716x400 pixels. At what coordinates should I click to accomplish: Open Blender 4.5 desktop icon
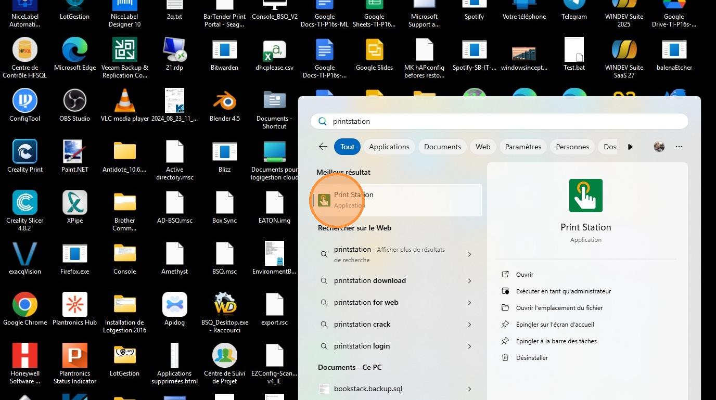pyautogui.click(x=225, y=106)
